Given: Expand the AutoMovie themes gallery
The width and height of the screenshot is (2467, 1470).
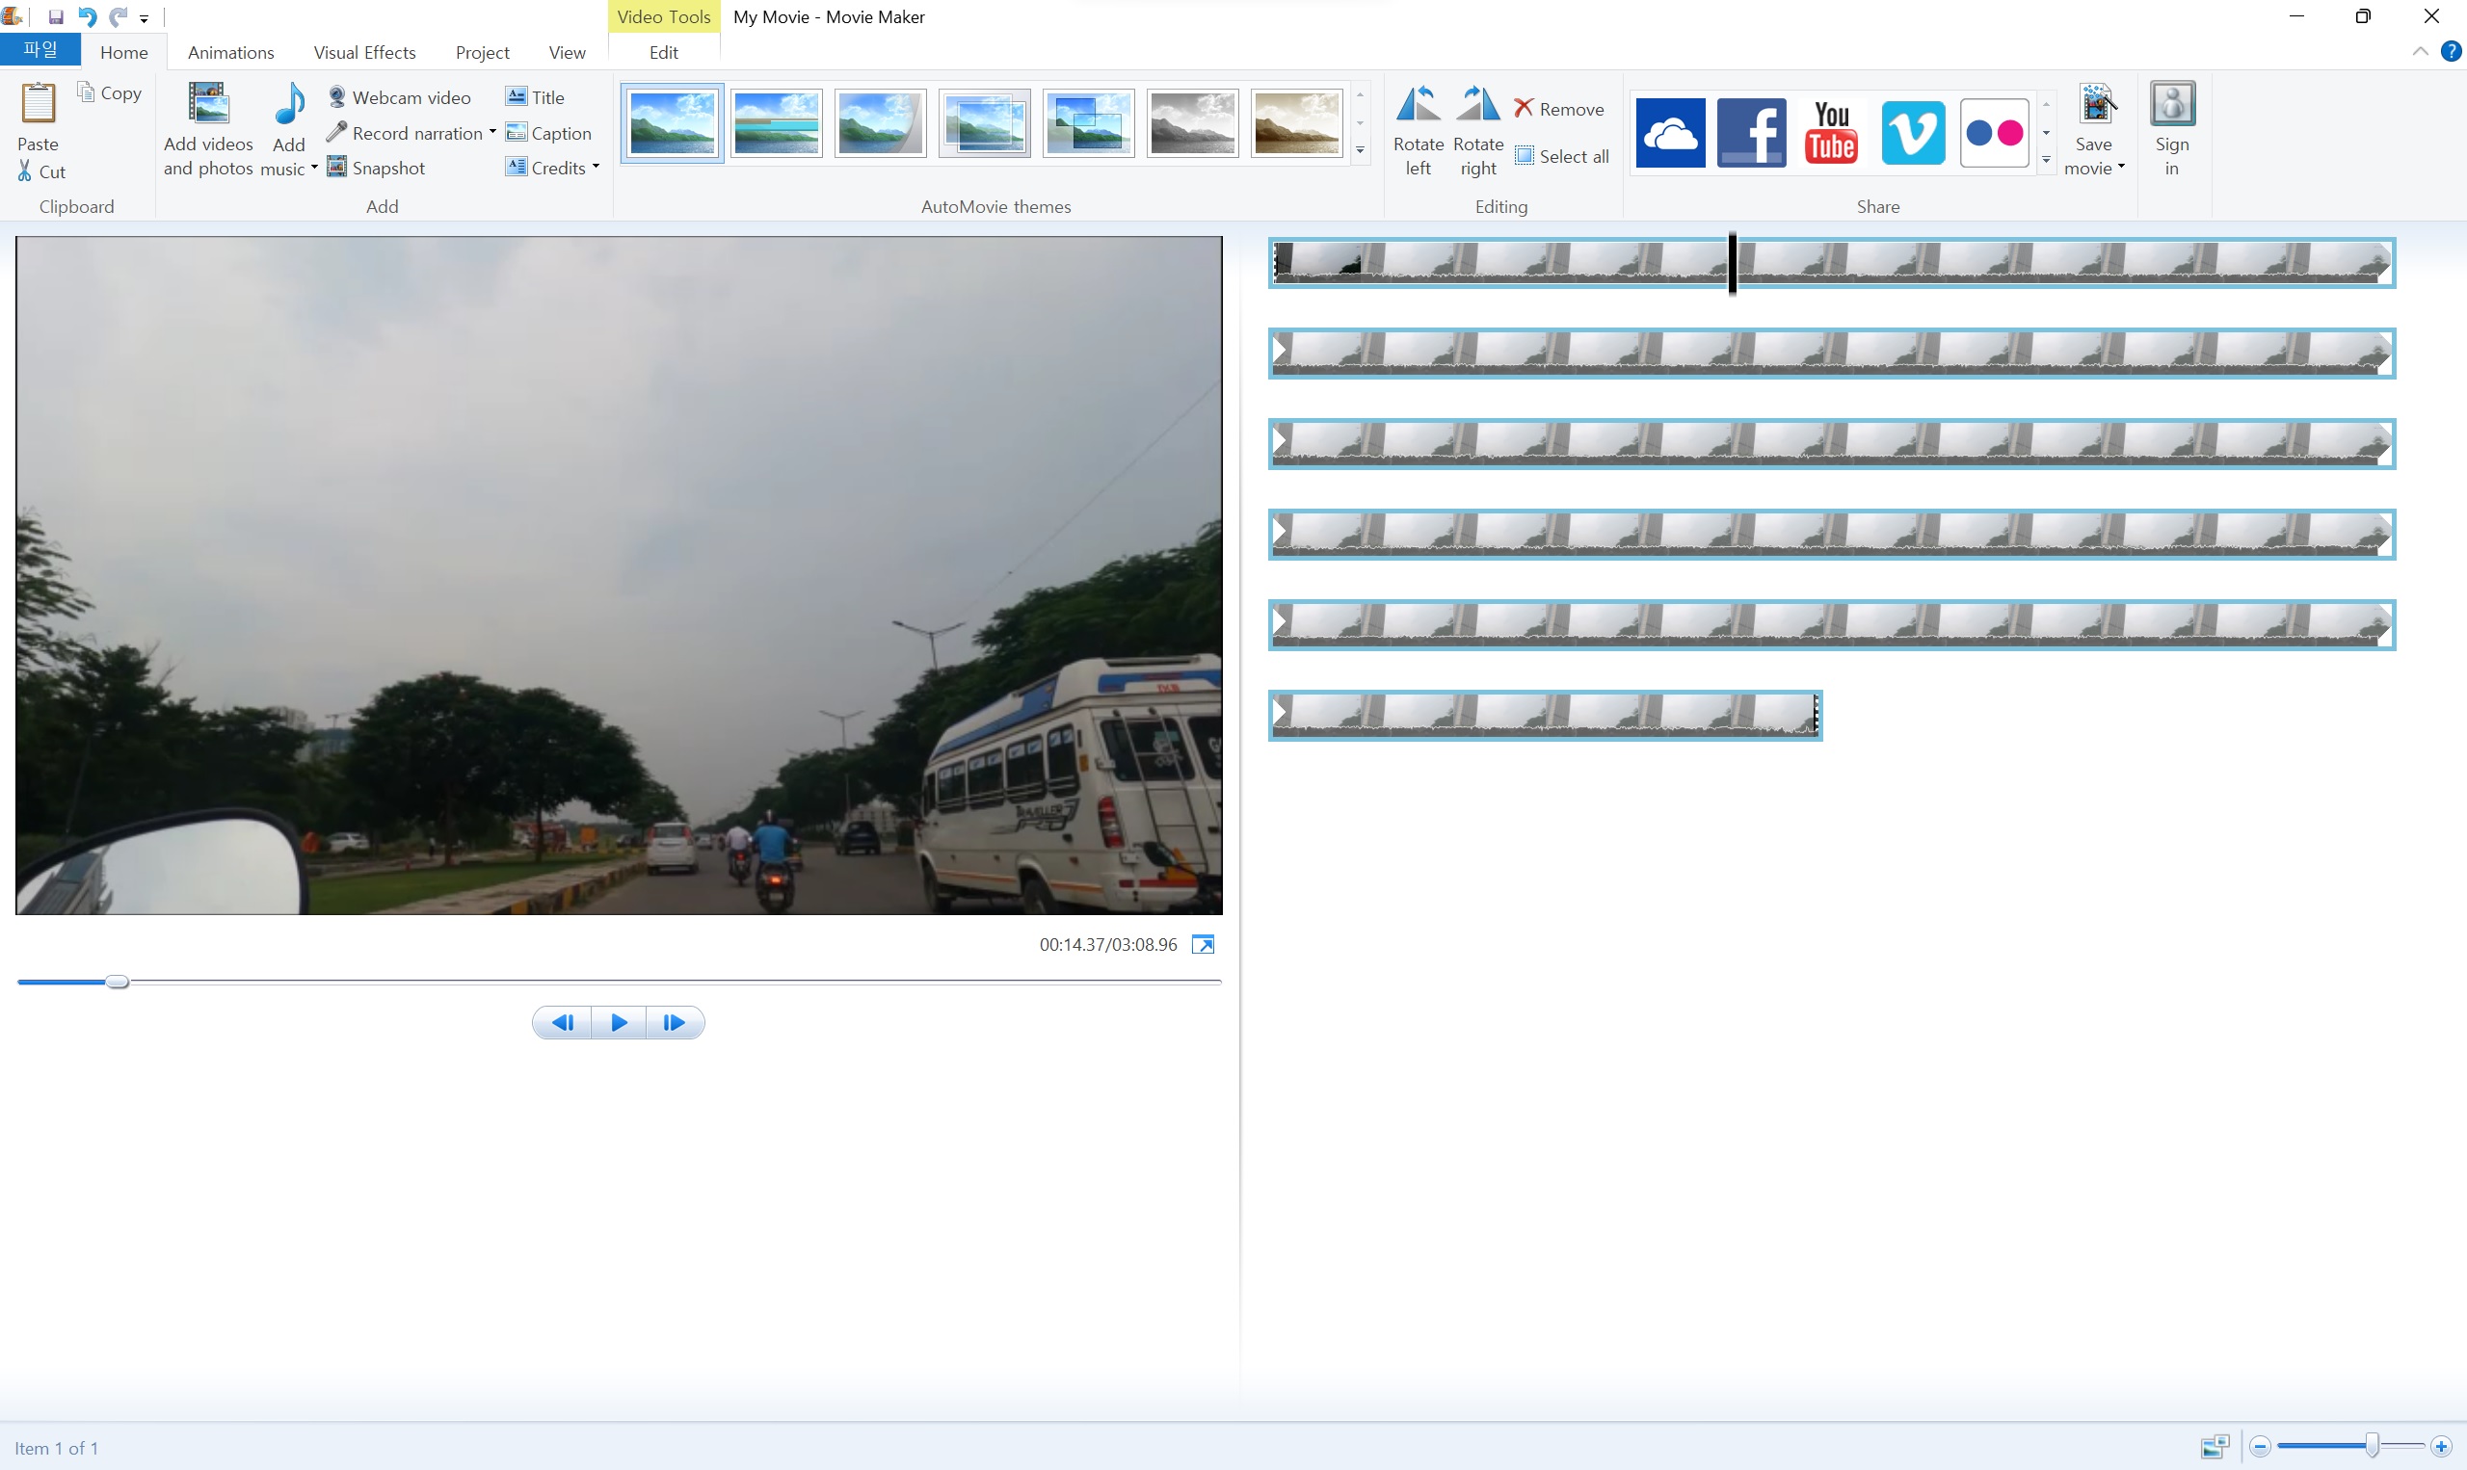Looking at the screenshot, I should pyautogui.click(x=1361, y=150).
